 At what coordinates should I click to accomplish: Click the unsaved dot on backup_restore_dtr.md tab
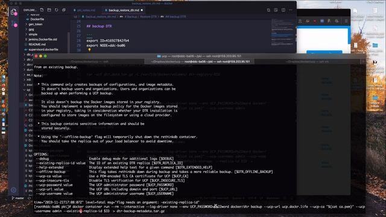142,10
